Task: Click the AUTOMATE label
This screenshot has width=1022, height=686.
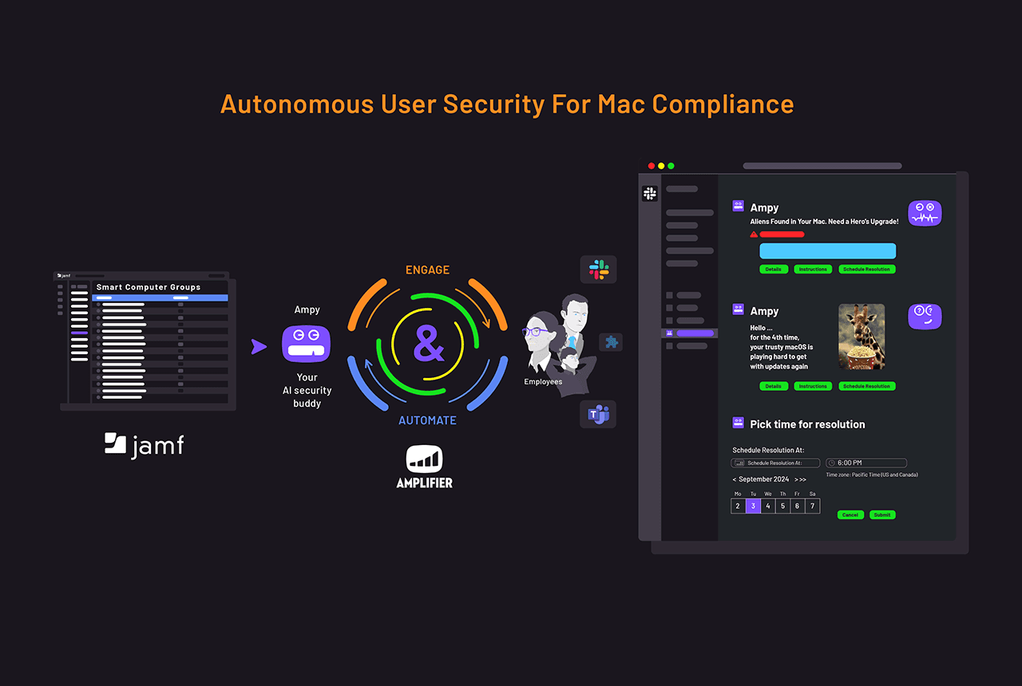Action: 427,420
